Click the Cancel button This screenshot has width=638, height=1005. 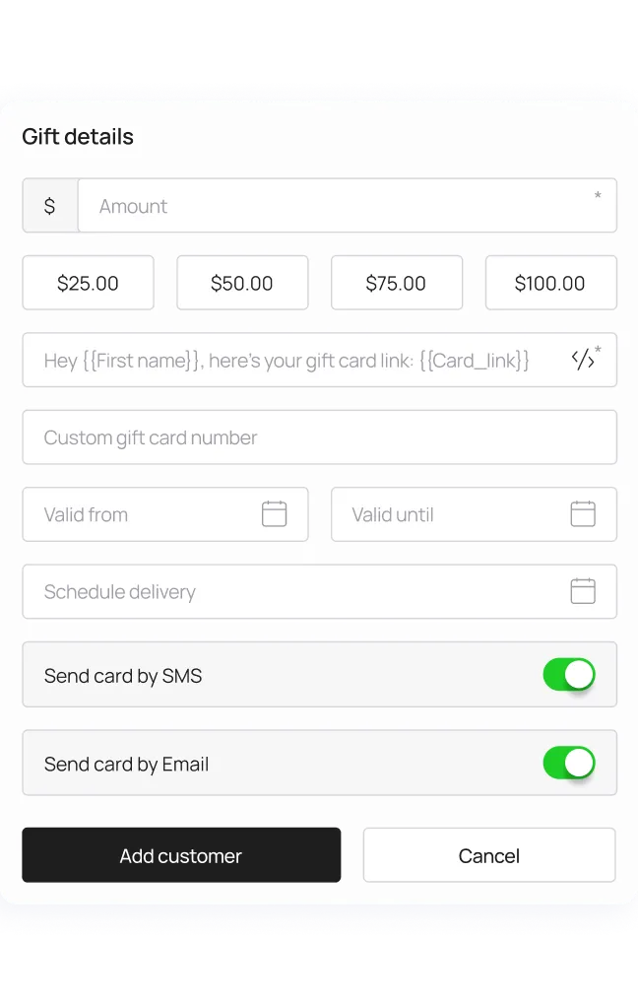point(489,855)
